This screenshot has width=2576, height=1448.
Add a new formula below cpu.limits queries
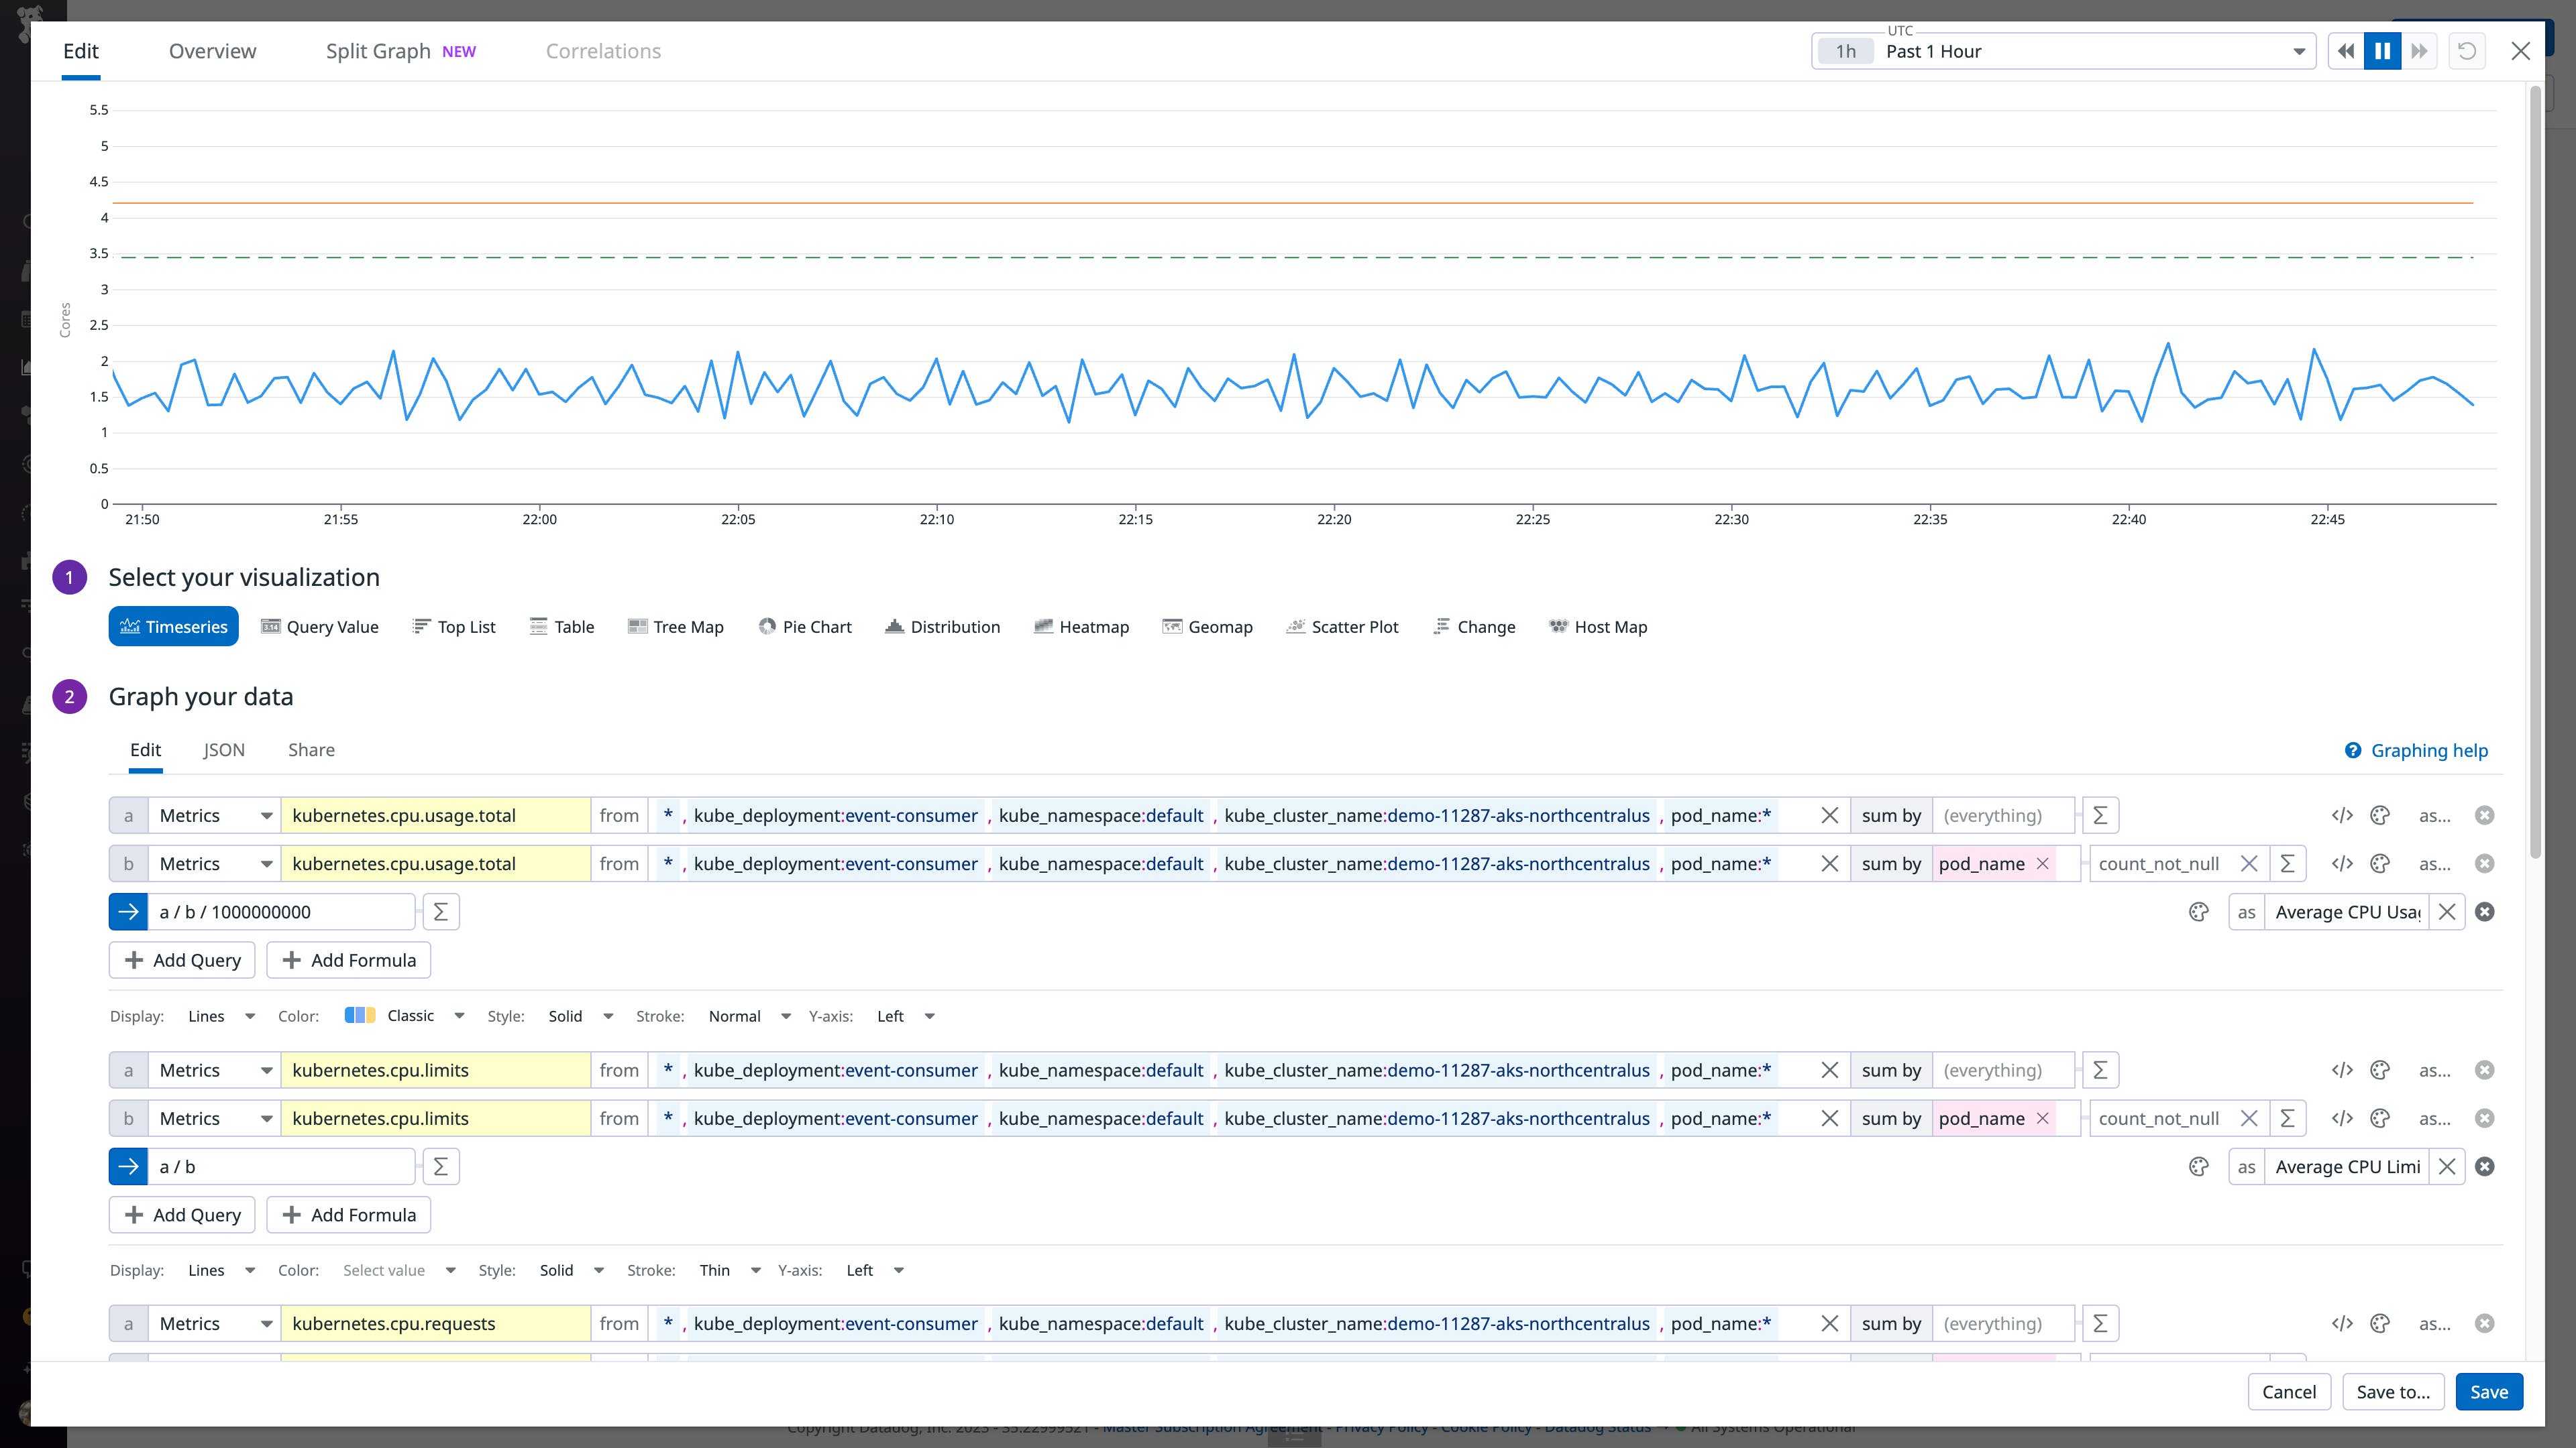point(348,1214)
